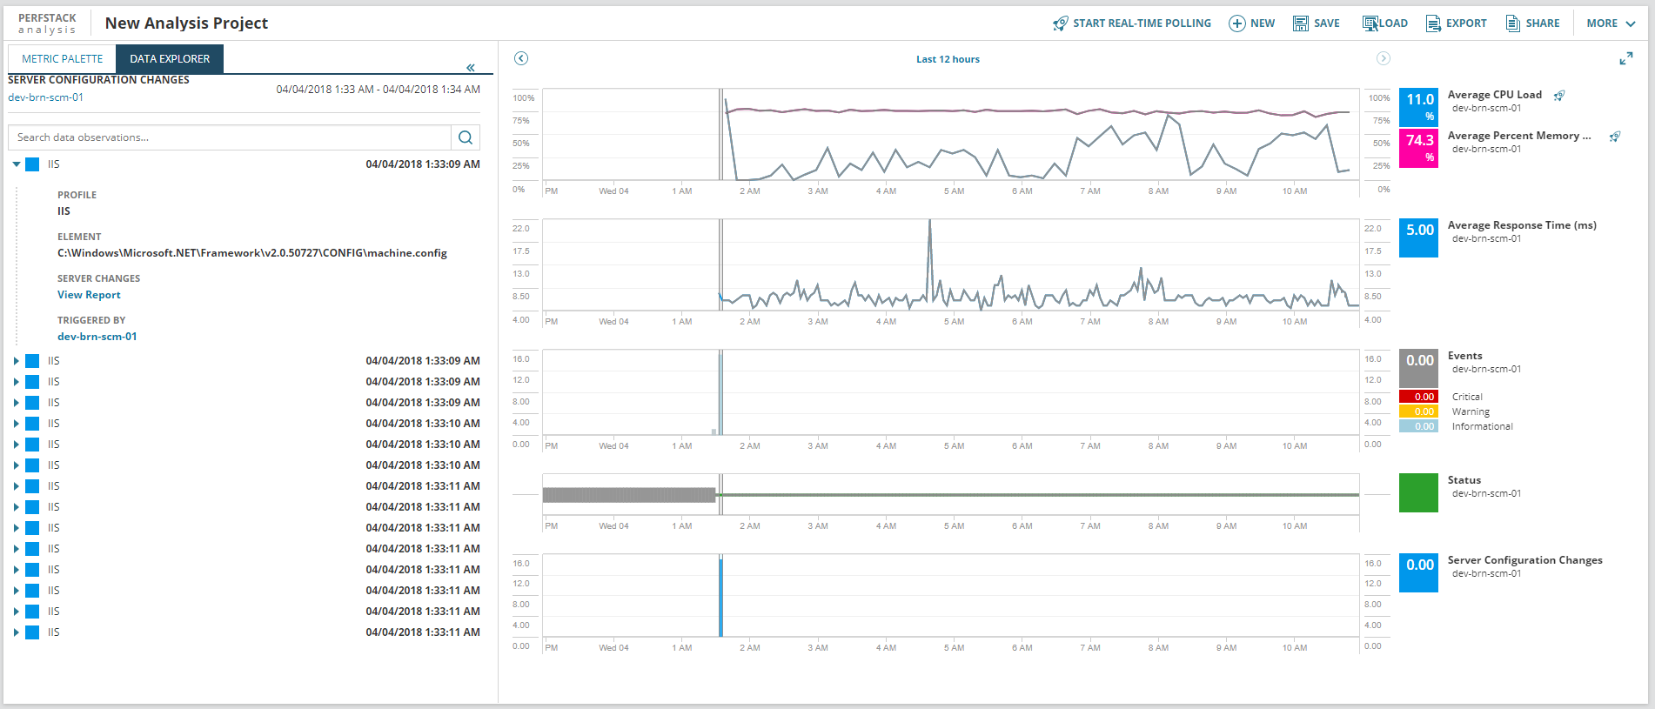This screenshot has width=1655, height=709.
Task: Expand charts to full screen
Action: [1625, 58]
